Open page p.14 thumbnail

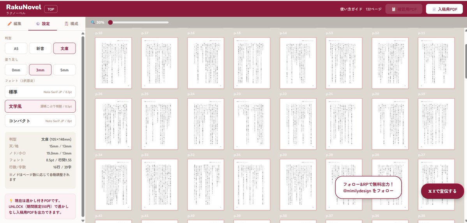(298, 63)
